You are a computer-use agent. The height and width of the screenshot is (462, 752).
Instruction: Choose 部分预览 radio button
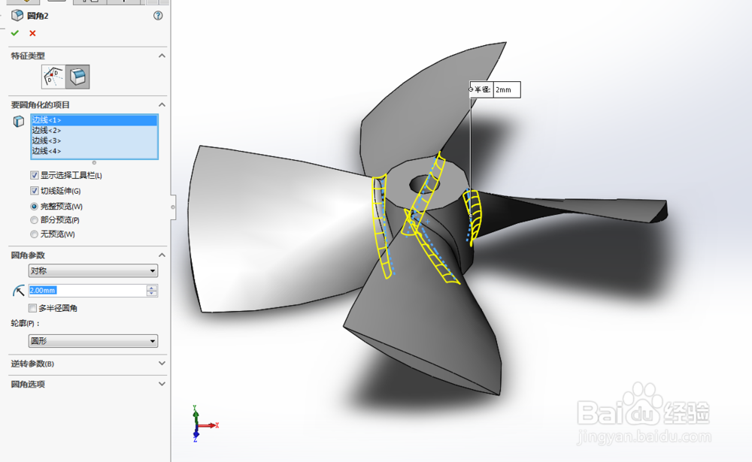coord(34,220)
